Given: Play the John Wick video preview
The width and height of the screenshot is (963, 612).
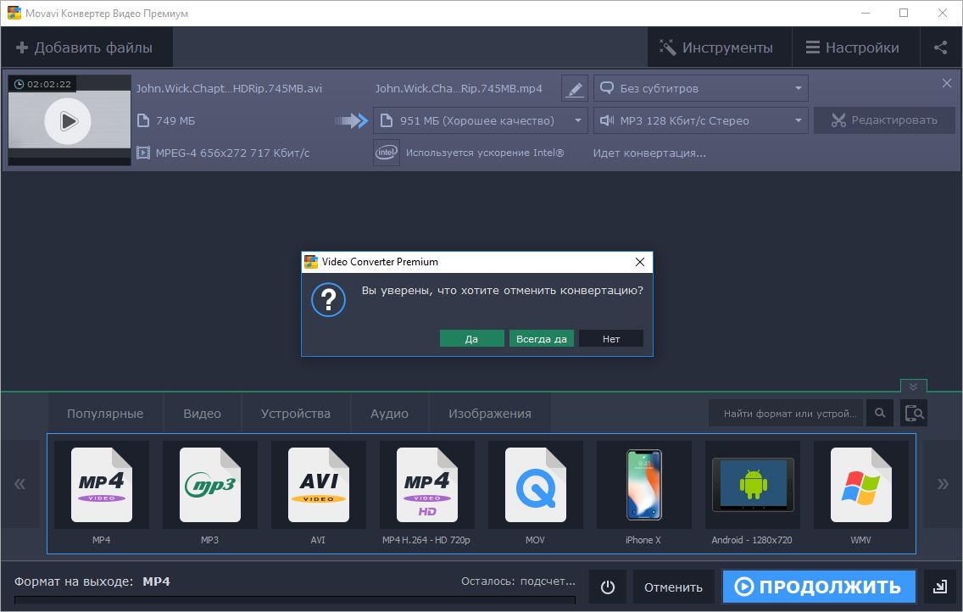Looking at the screenshot, I should (68, 121).
